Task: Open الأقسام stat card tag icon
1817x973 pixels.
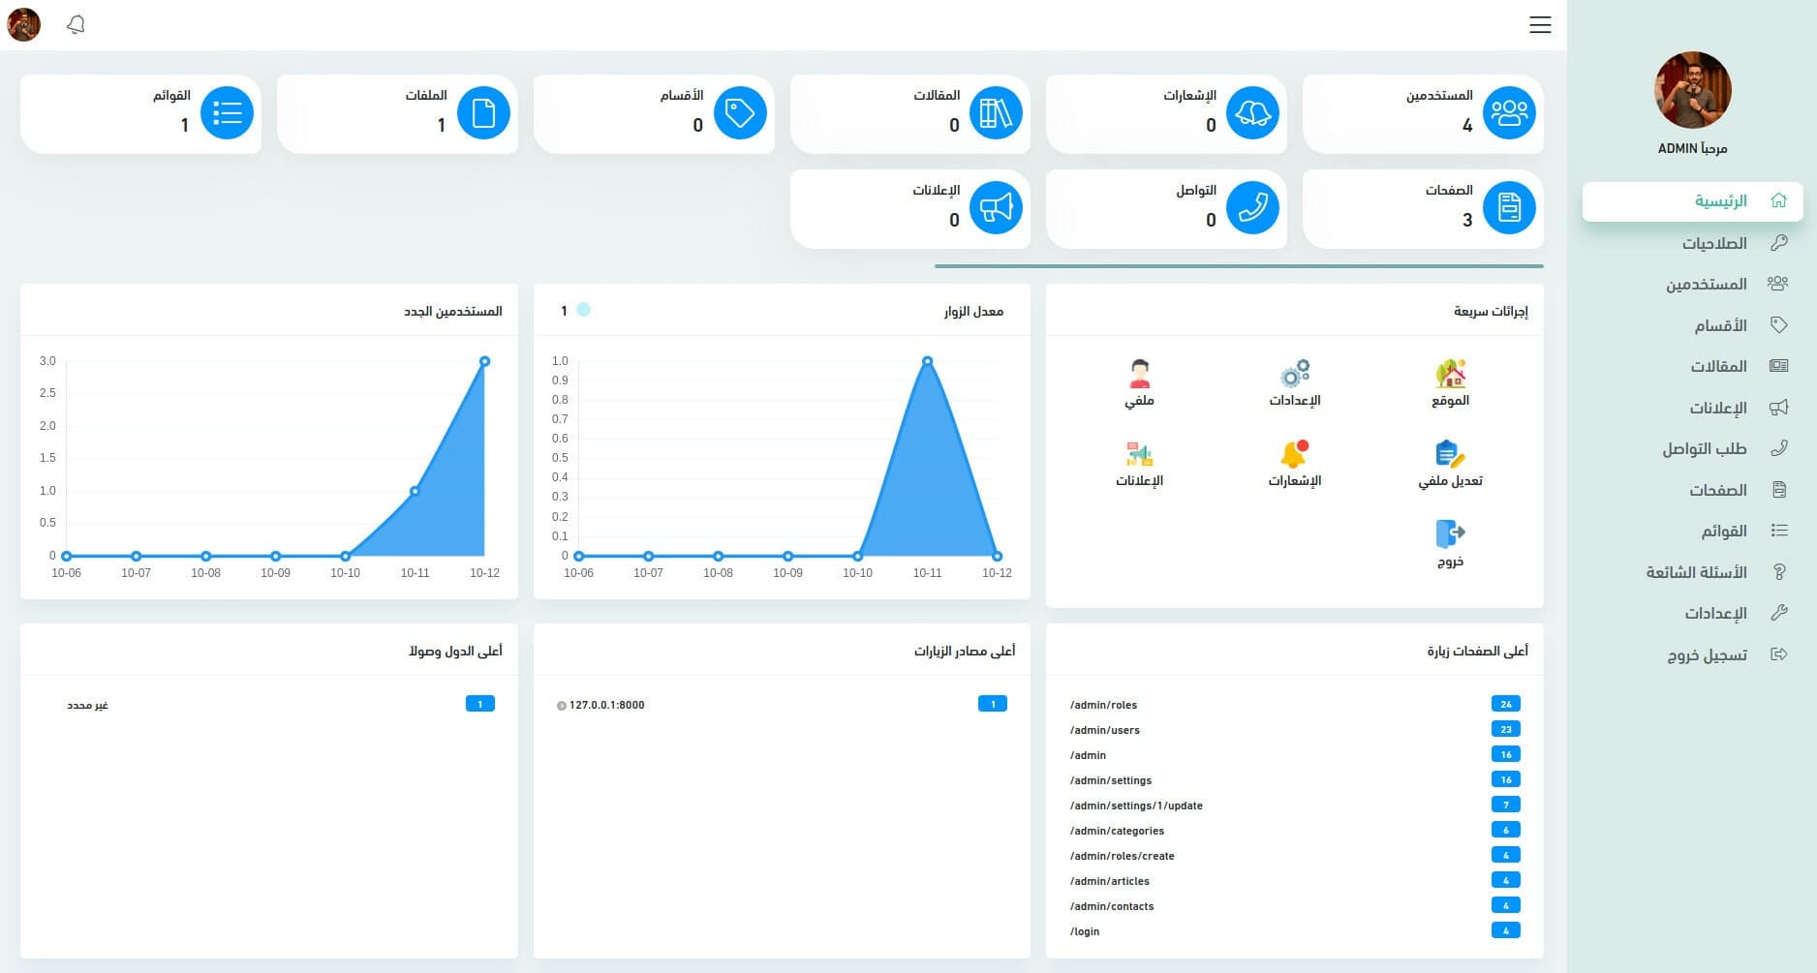Action: (x=740, y=113)
